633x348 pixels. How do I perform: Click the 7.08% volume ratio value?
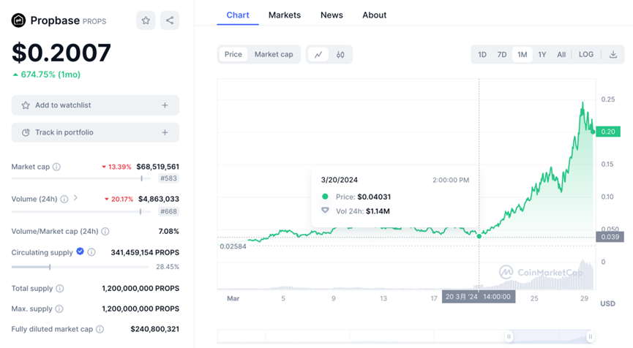point(169,231)
